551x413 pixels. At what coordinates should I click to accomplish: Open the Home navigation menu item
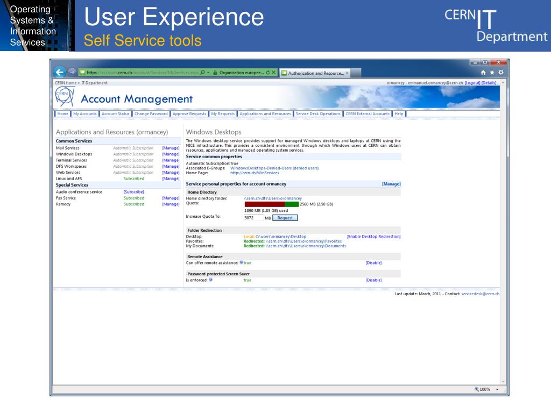[62, 114]
